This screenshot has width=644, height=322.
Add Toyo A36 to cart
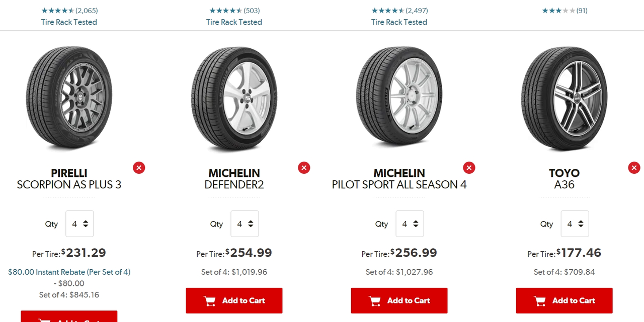pyautogui.click(x=564, y=300)
